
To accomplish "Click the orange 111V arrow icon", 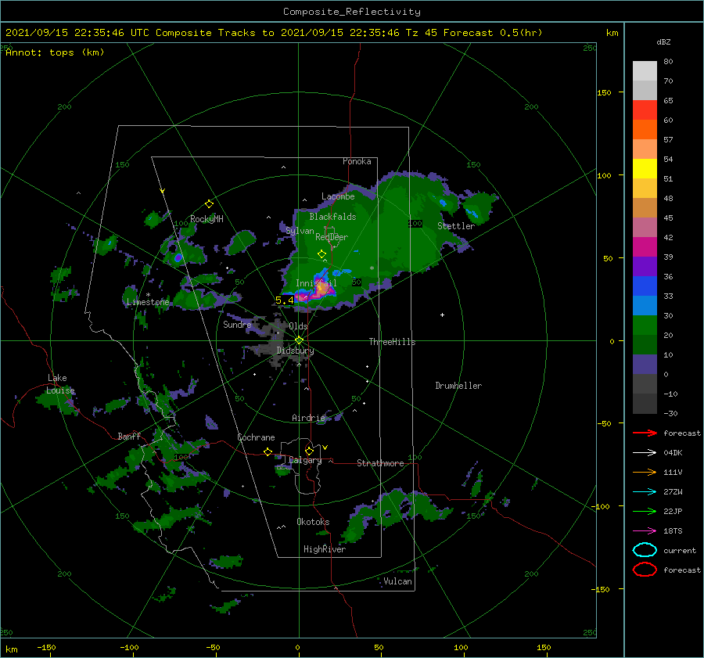I will pos(645,472).
